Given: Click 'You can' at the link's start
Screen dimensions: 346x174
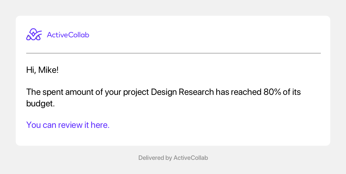Looking at the screenshot, I should 41,125.
